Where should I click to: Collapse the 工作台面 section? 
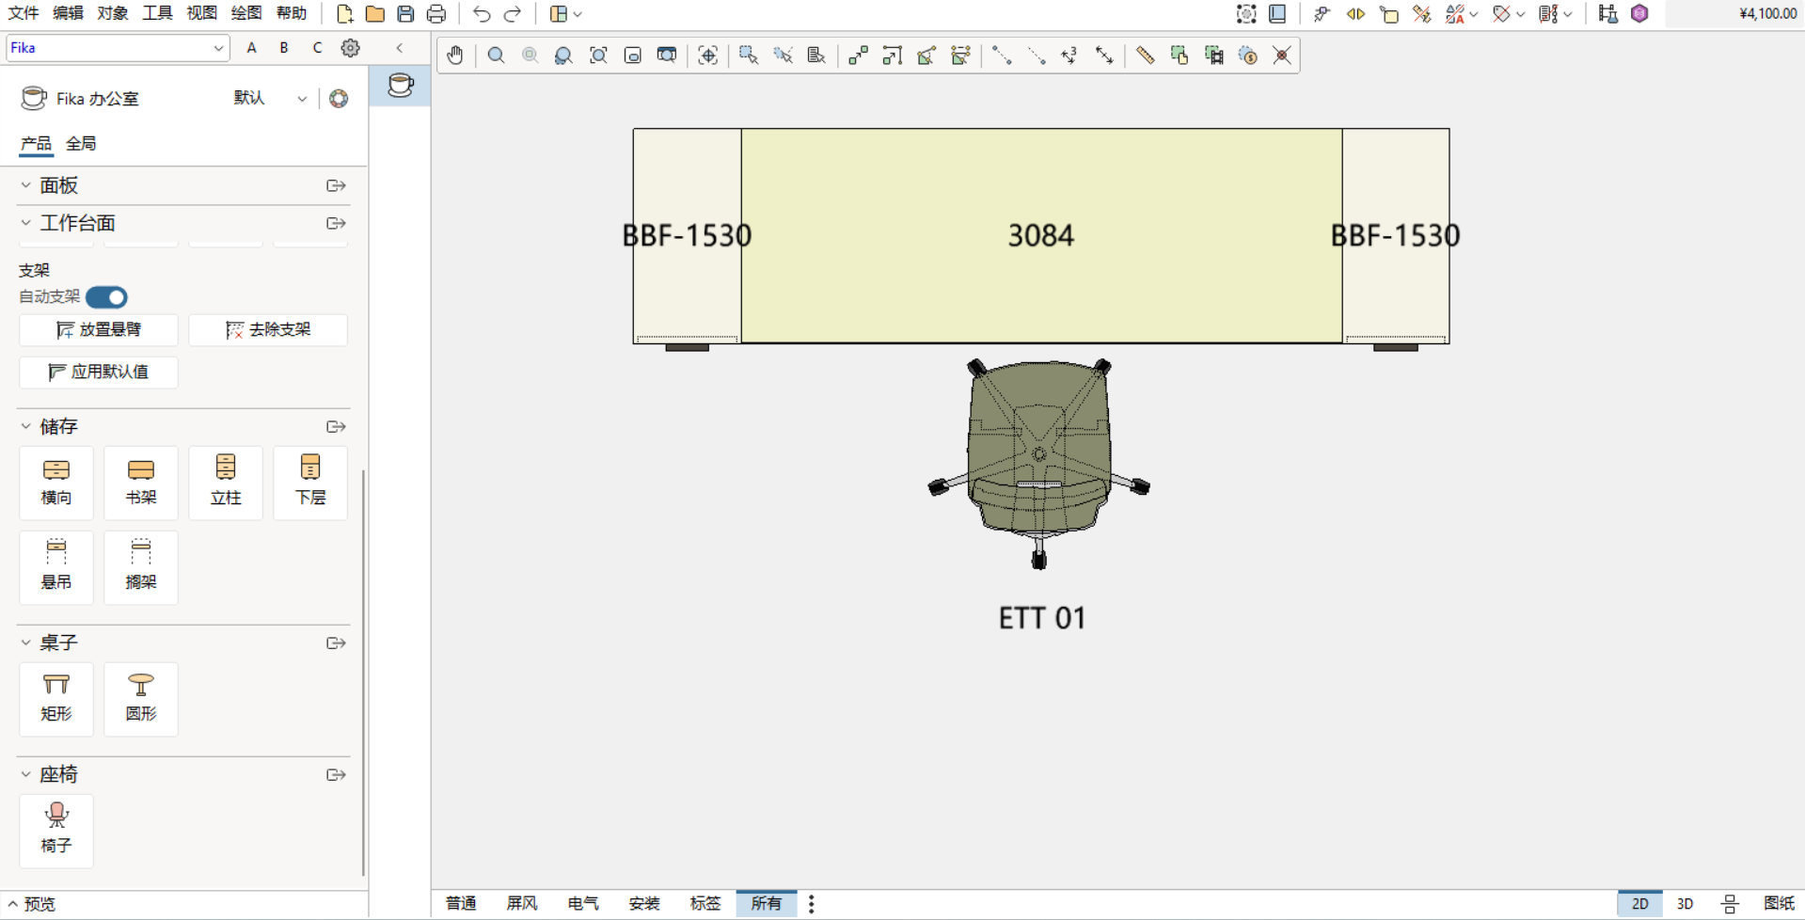coord(25,224)
